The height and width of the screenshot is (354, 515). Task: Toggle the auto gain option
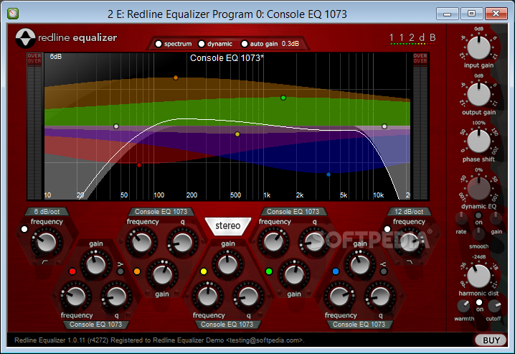245,44
